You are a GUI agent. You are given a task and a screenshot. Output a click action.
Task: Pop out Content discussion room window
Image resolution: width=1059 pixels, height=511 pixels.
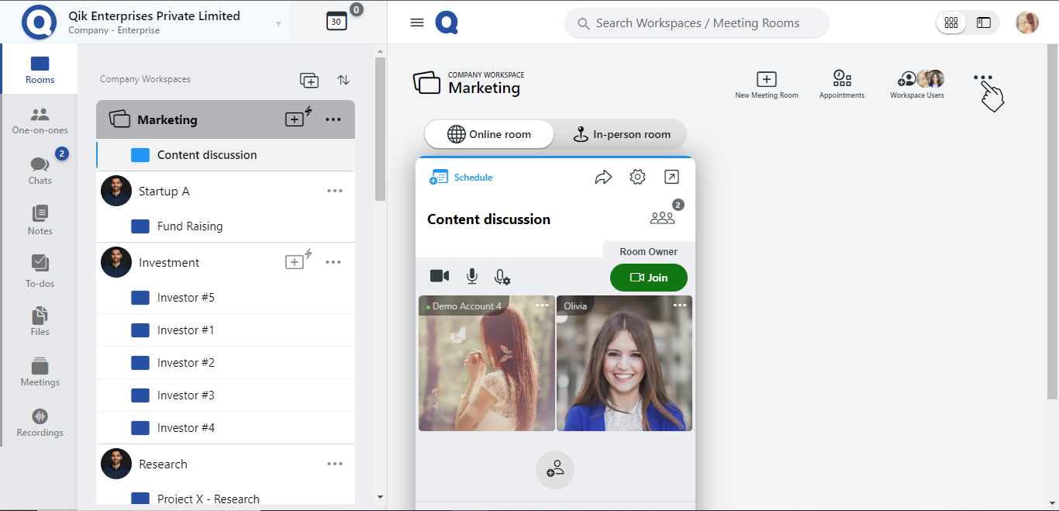pos(671,178)
